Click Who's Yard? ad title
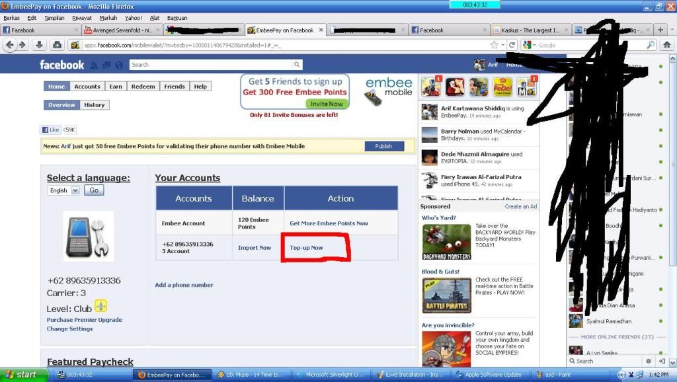The height and width of the screenshot is (382, 677). tap(439, 218)
